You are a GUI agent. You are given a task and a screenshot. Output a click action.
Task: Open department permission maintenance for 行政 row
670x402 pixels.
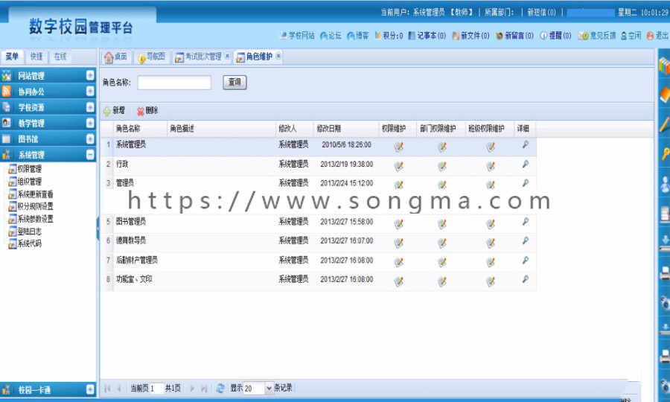coord(442,166)
